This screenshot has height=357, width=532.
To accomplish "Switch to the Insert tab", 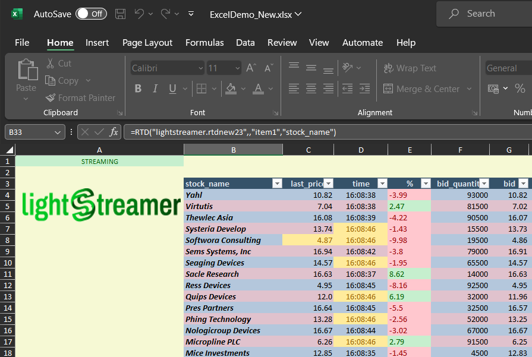I will pos(97,43).
